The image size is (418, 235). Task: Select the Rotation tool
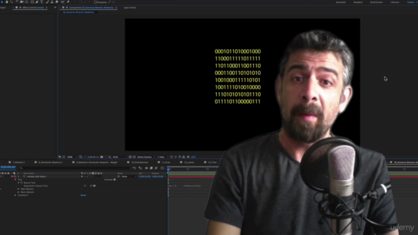click(18, 2)
